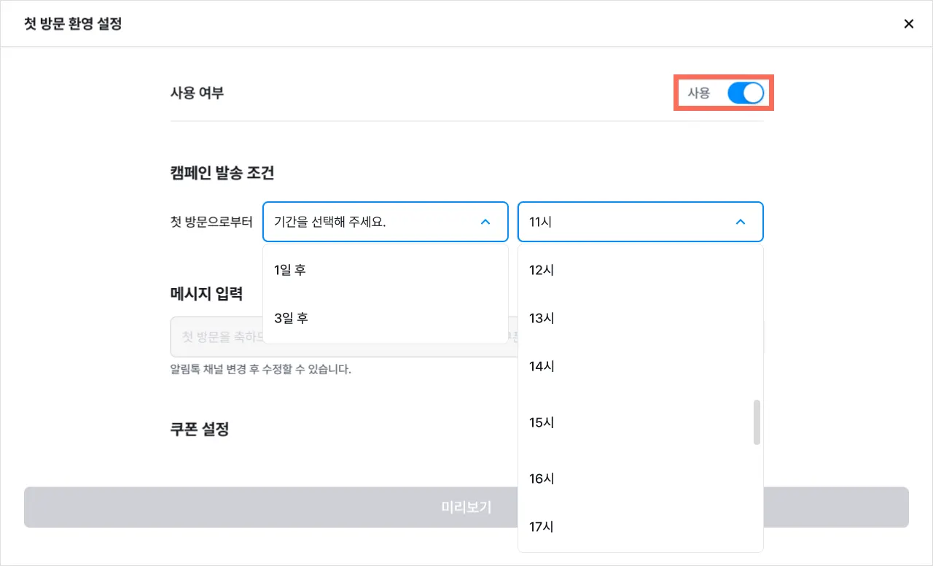Screen dimensions: 933x566
Task: Pick 15시 in the hour list
Action: coord(542,422)
